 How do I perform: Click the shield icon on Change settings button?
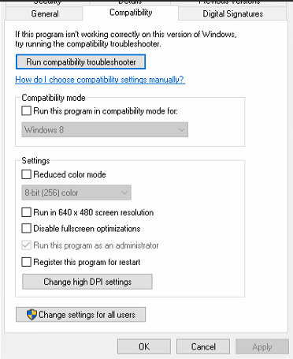click(32, 315)
